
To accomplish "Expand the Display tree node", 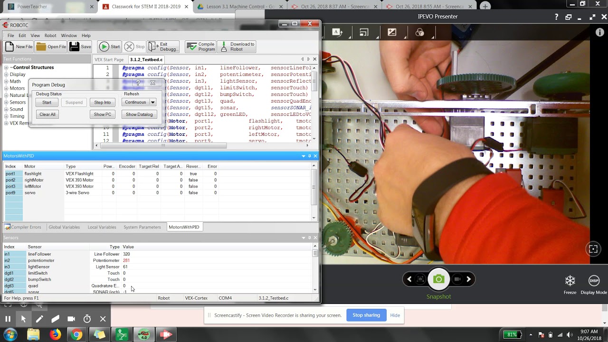I will tap(6, 75).
